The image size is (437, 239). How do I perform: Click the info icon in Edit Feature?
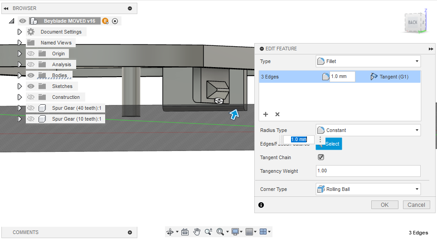(261, 205)
